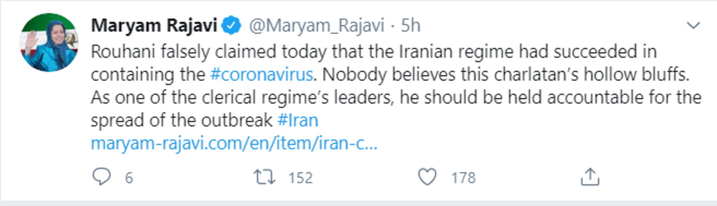Open Maryam Rajavi's profile picture
This screenshot has height=206, width=717.
pos(49,42)
